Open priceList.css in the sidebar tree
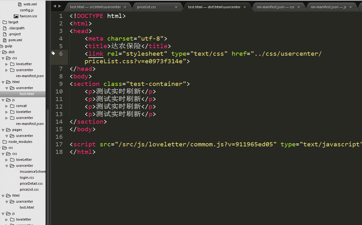The height and width of the screenshot is (225, 362). (29, 190)
